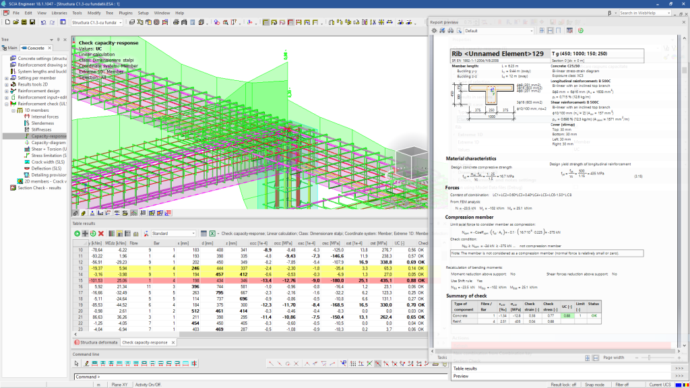This screenshot has width=690, height=388.
Task: Switch to the Structura deformata tab
Action: [x=100, y=342]
